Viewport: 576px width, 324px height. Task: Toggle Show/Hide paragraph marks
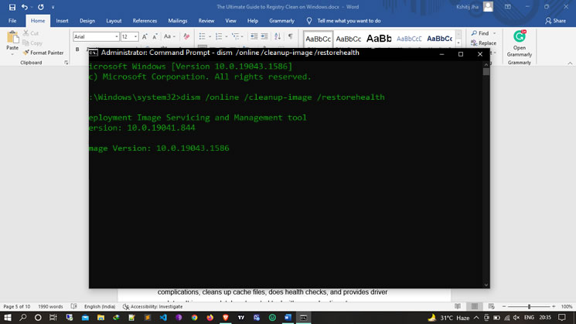[x=291, y=36]
